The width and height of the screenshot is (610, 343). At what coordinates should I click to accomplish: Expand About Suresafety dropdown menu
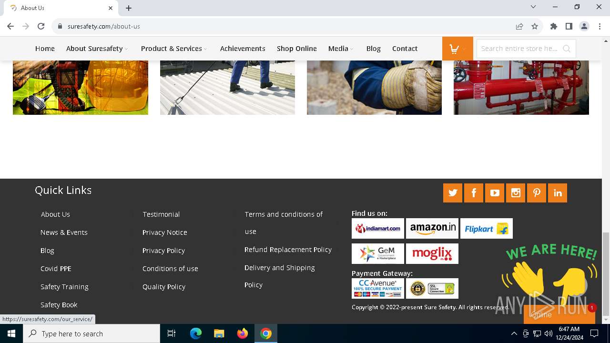point(126,49)
